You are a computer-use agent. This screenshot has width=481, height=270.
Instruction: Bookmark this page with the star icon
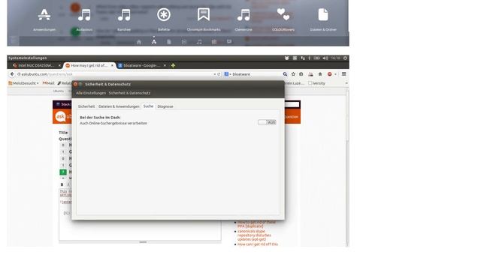293,74
